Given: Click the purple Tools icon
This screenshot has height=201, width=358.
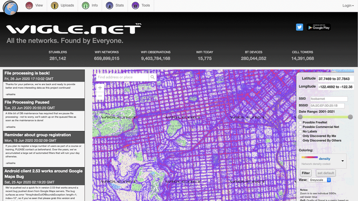Looking at the screenshot, I should (135, 5).
